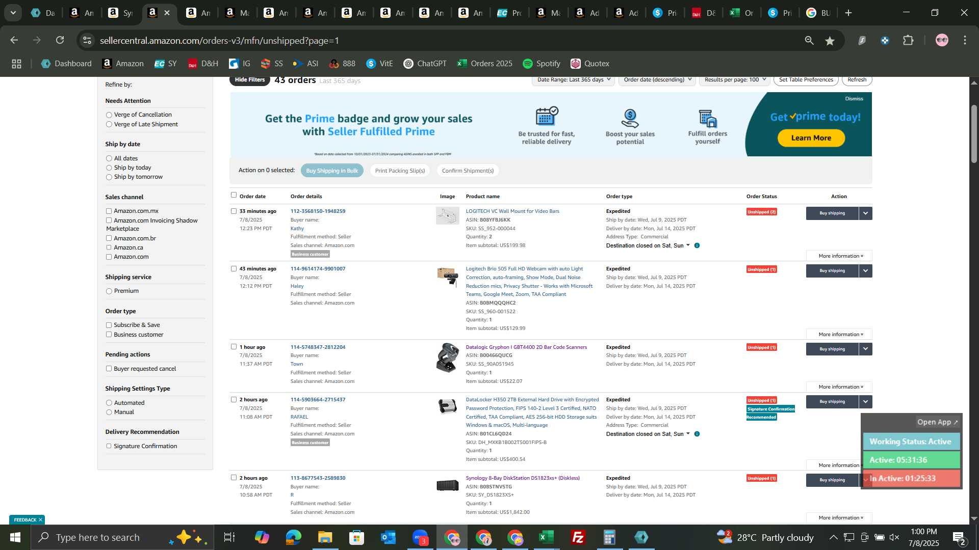The image size is (979, 550).
Task: Check the Business customer order type
Action: pos(109,335)
